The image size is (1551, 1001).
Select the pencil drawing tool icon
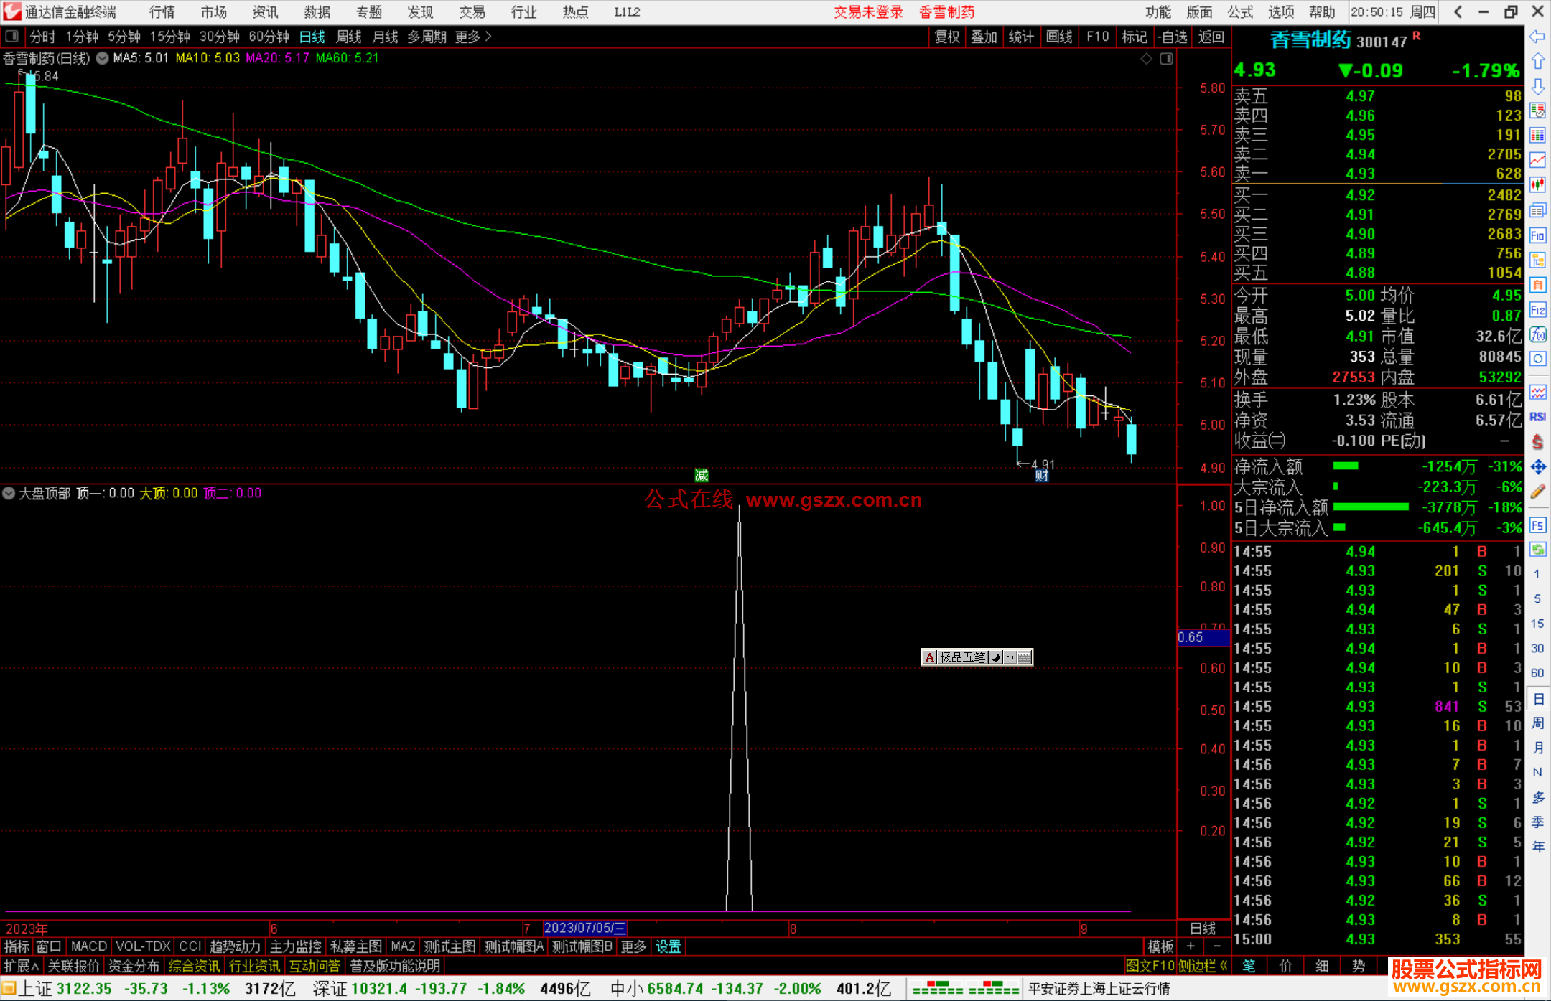point(1537,492)
